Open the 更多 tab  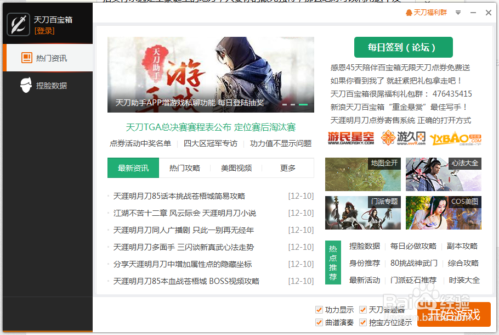tap(288, 168)
